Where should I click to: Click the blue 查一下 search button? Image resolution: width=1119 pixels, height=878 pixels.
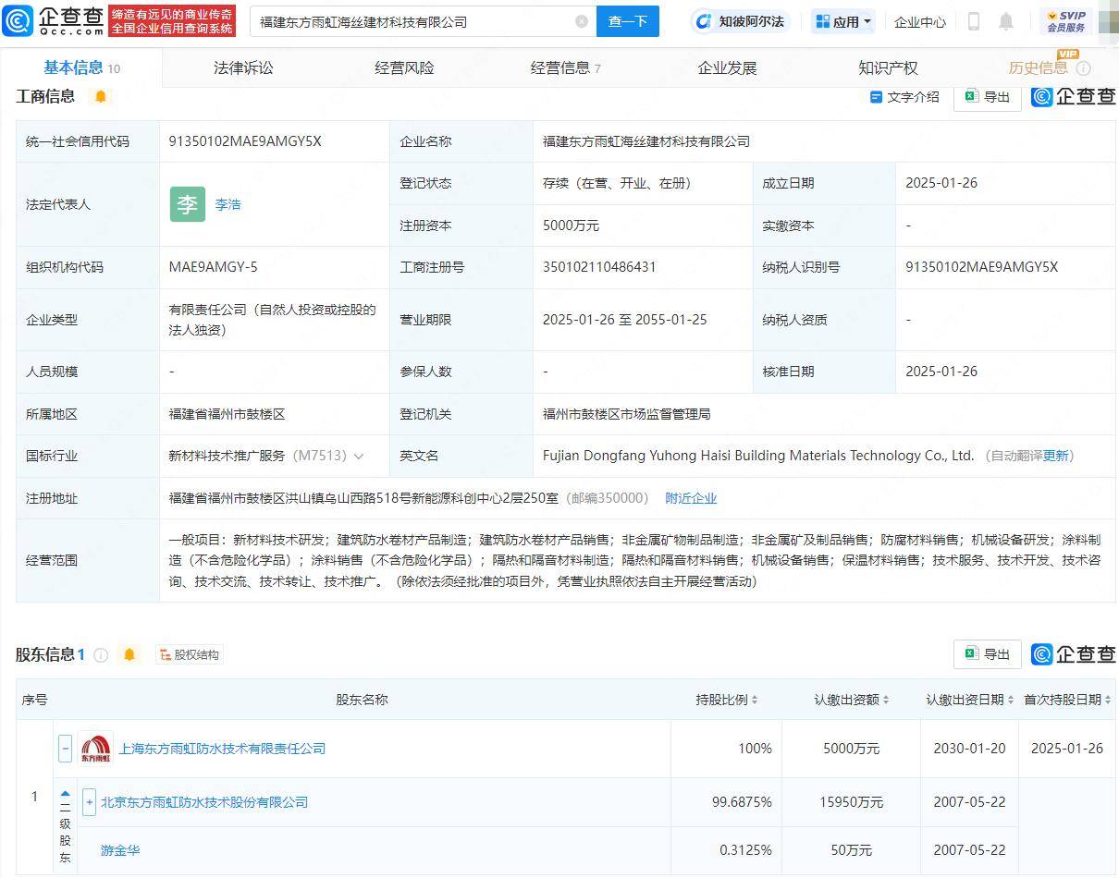point(628,20)
